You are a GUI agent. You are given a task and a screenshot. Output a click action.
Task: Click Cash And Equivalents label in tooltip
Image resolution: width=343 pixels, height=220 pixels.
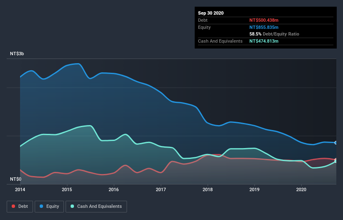pyautogui.click(x=220, y=41)
